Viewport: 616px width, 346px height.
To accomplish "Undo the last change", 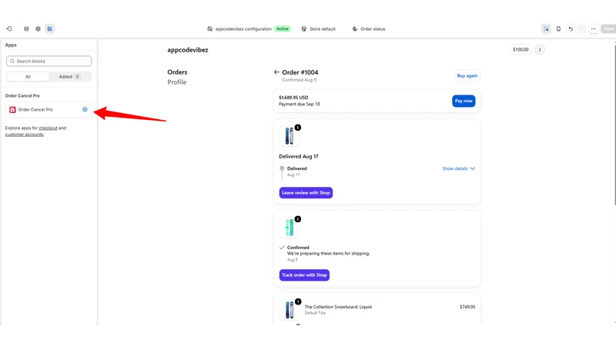I will [571, 28].
